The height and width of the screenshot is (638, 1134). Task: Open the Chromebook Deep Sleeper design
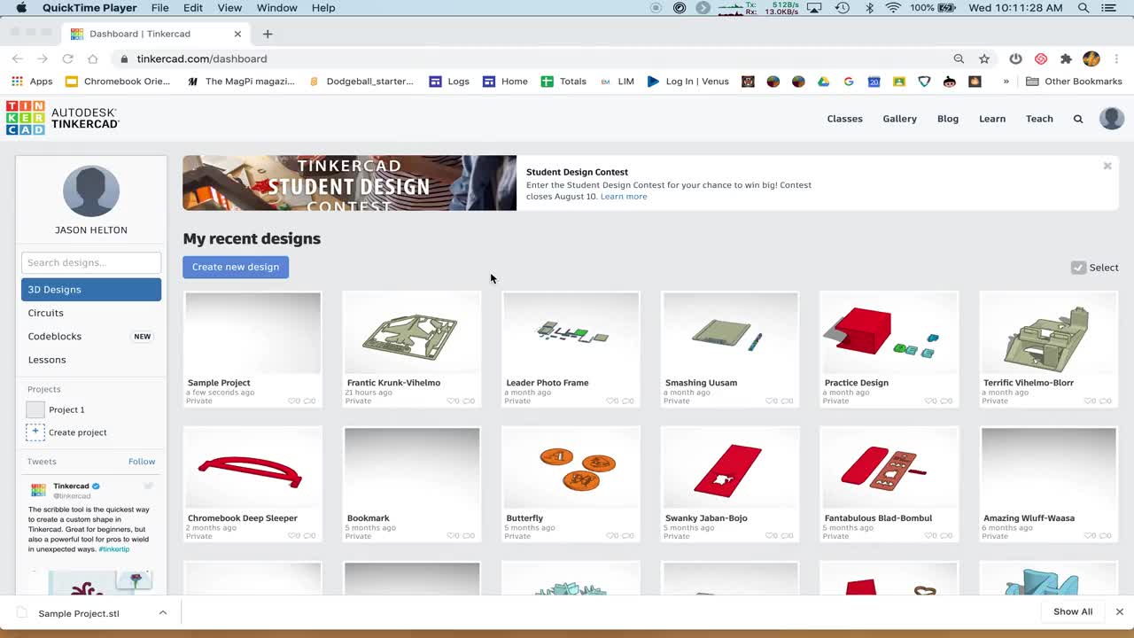(x=252, y=469)
